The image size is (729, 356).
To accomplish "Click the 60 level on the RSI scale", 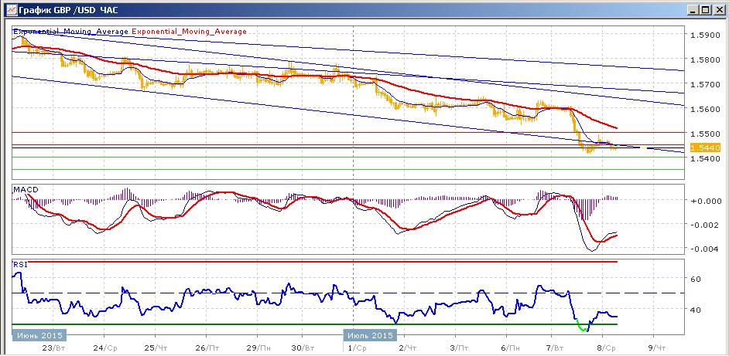I will [696, 279].
